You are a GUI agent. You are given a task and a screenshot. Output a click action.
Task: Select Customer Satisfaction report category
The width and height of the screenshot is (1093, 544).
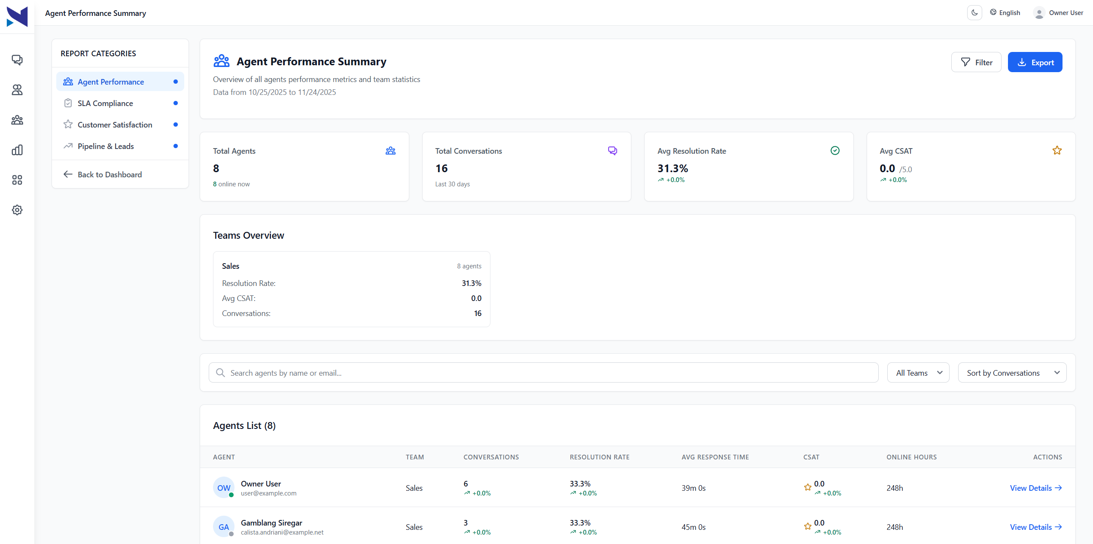(x=120, y=125)
